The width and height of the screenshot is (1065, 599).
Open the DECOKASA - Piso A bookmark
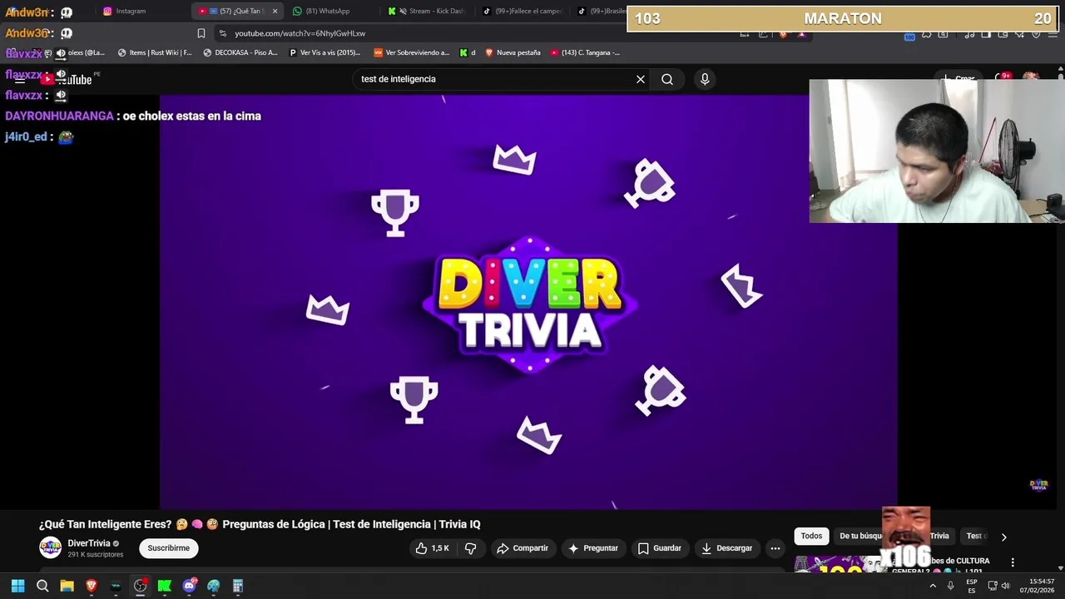pyautogui.click(x=240, y=52)
